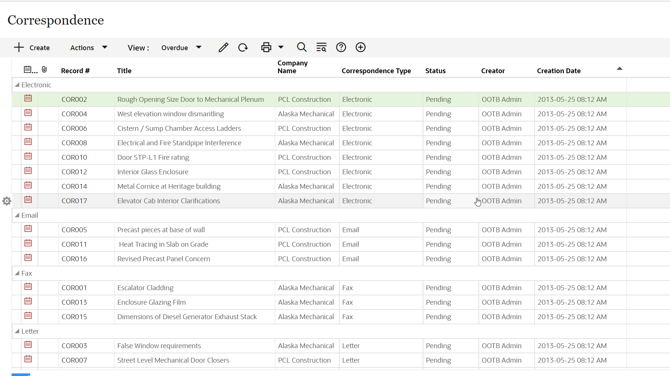Collapse the Electronic group
This screenshot has height=376, width=670.
[17, 85]
